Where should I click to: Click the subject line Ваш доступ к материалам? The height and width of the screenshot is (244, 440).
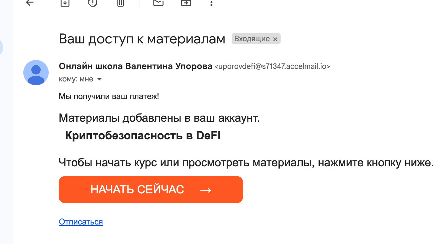click(142, 39)
